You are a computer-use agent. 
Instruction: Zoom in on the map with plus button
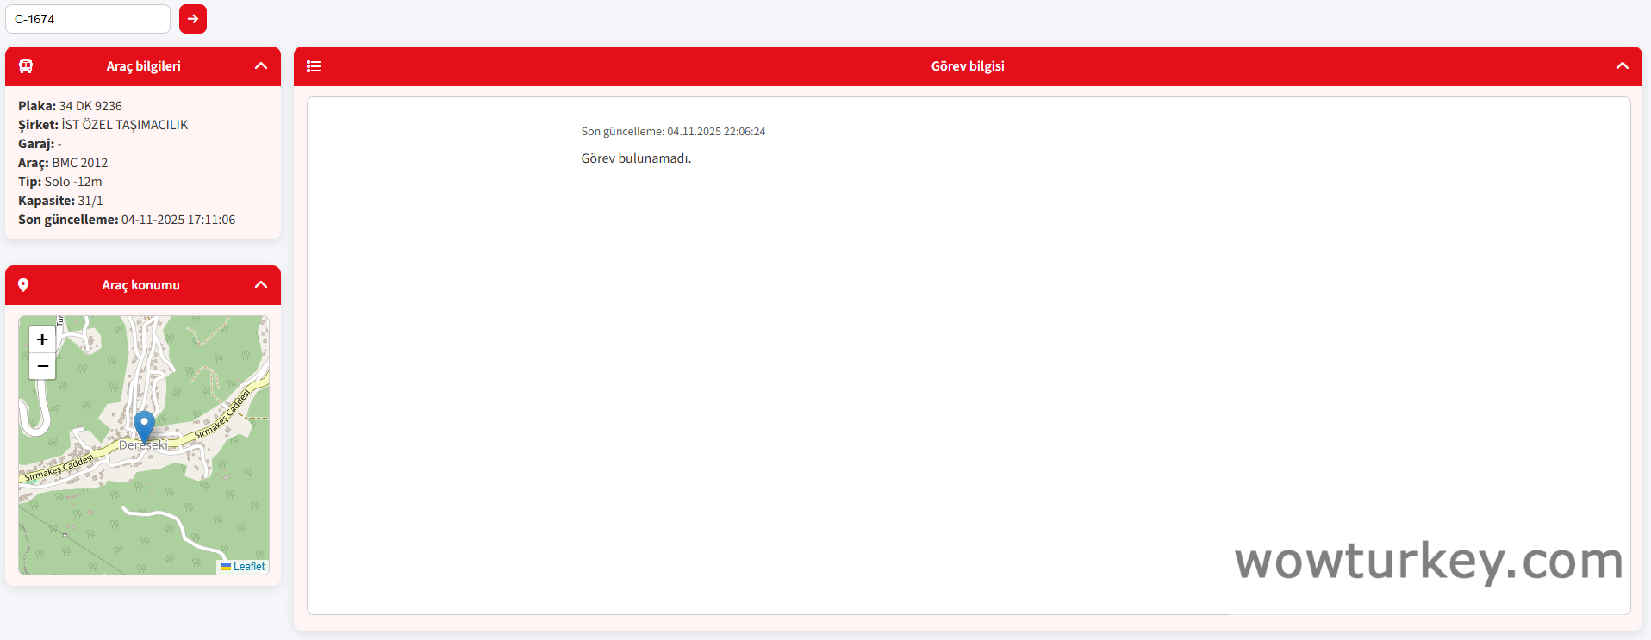(42, 339)
